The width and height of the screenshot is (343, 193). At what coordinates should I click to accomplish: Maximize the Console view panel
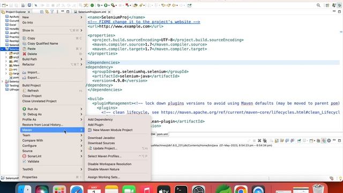click(339, 140)
